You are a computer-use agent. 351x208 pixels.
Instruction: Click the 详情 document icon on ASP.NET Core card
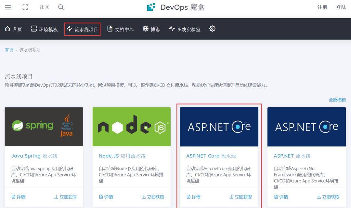pyautogui.click(x=188, y=197)
